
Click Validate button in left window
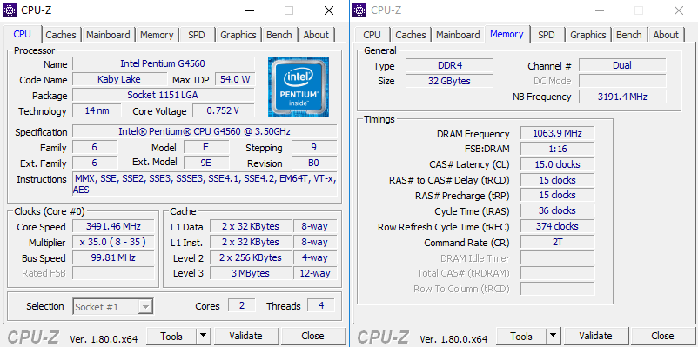click(245, 336)
